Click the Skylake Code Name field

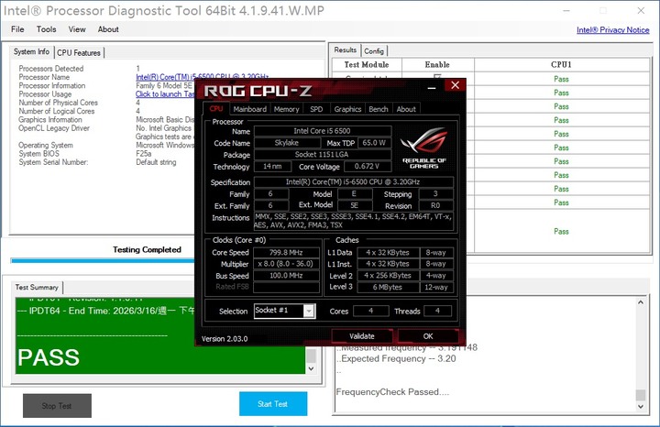[x=287, y=143]
